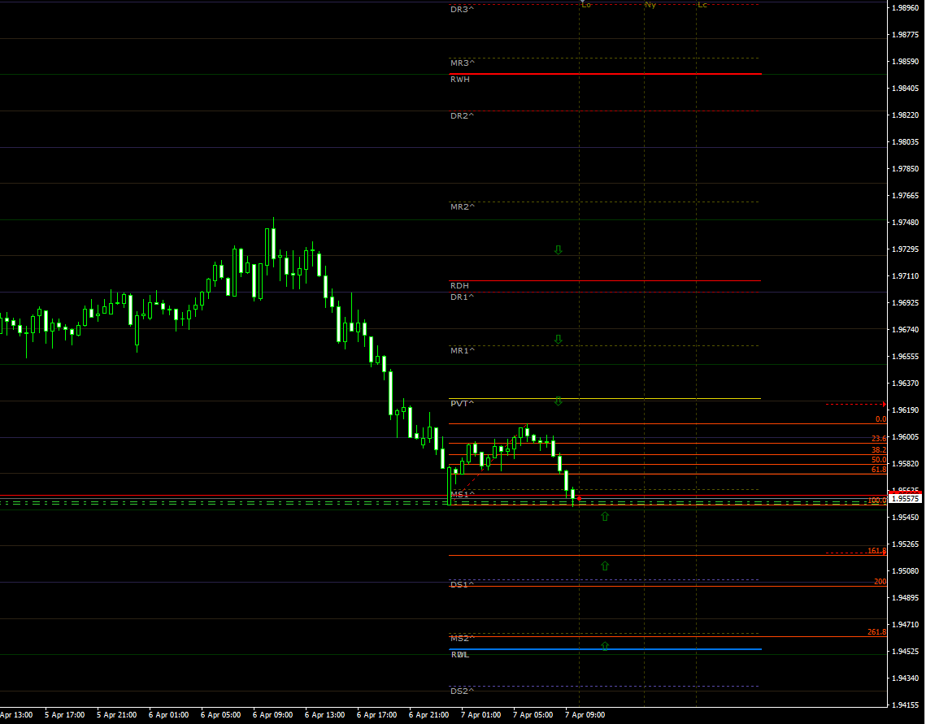Click the Fibonacci 50.0 level label
Screen dimensions: 926x724
coord(879,460)
